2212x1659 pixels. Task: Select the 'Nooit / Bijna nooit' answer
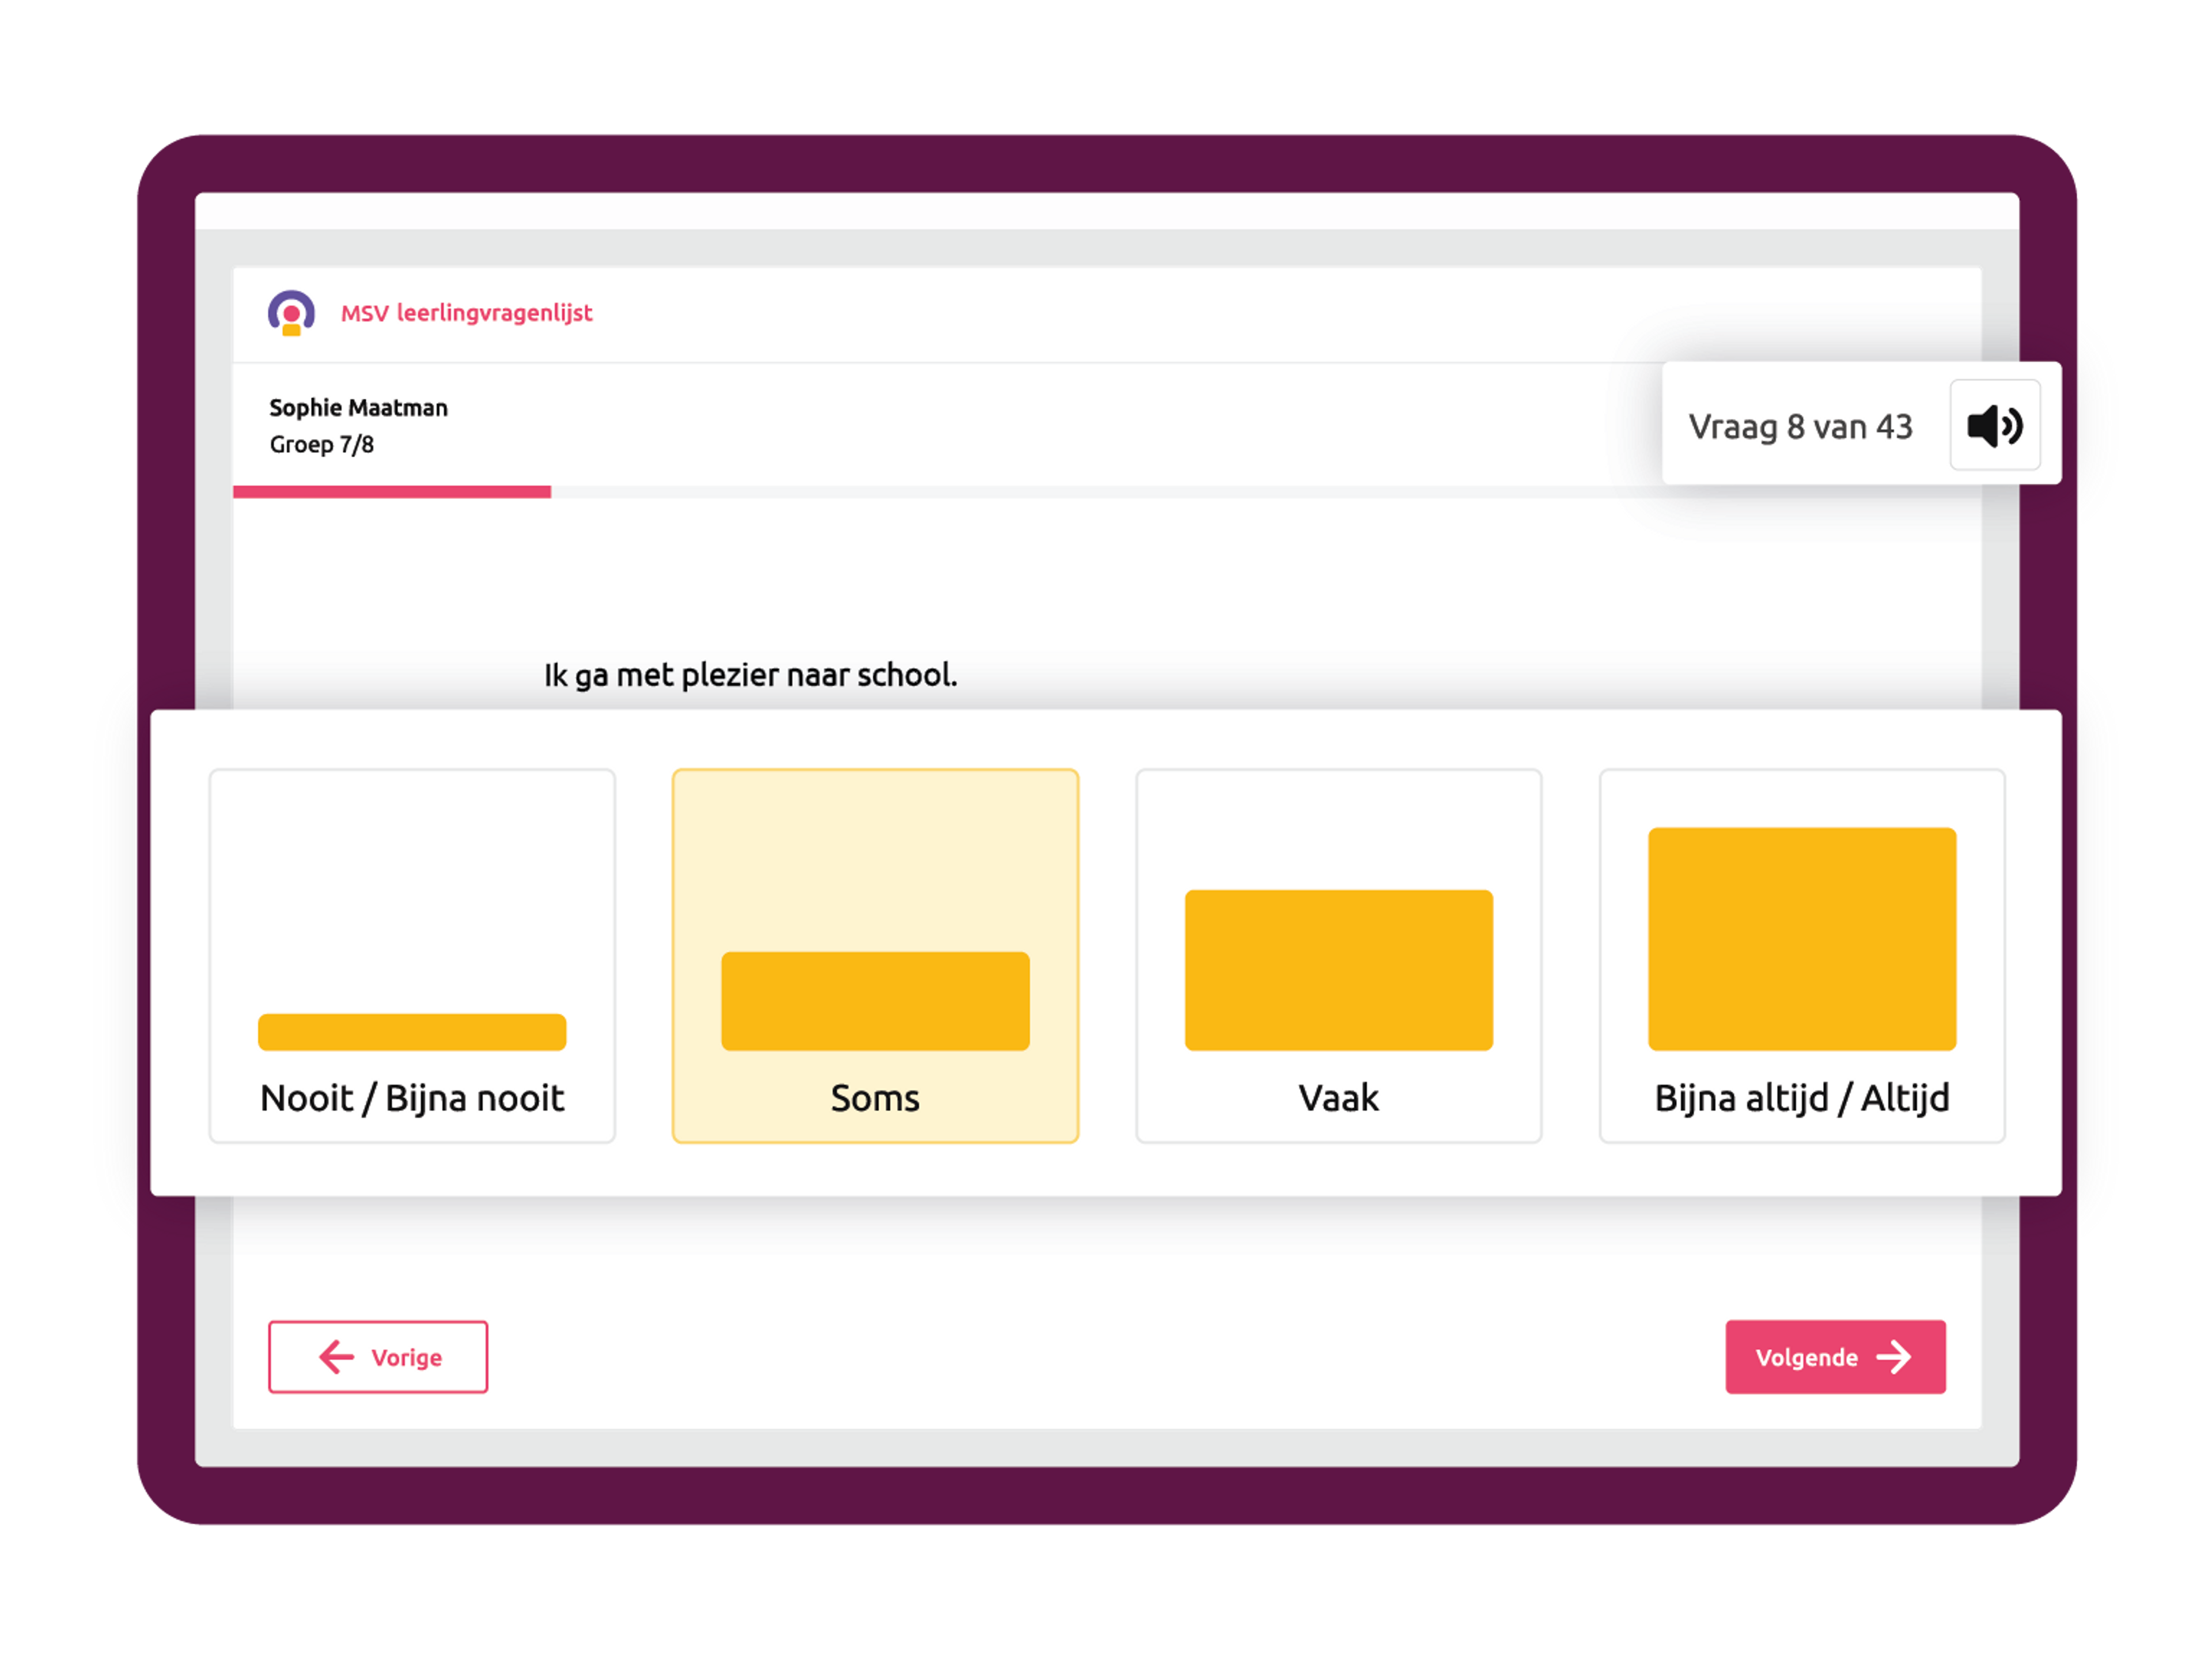[x=412, y=1098]
